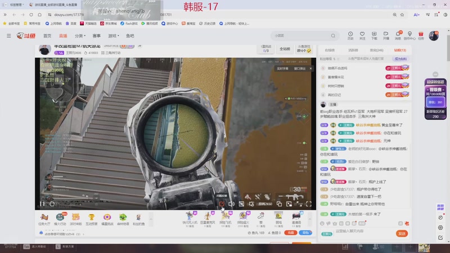This screenshot has height=253, width=450.
Task: Open the 消息 notifications bell
Action: pos(398,35)
